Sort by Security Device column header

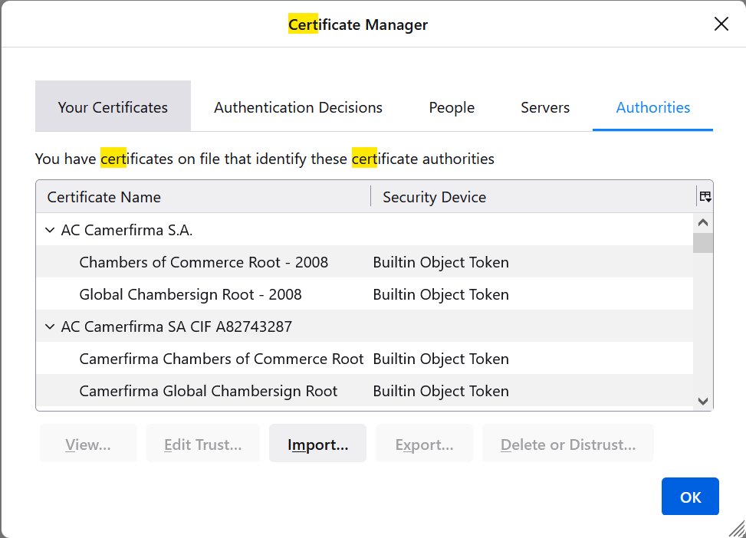534,196
